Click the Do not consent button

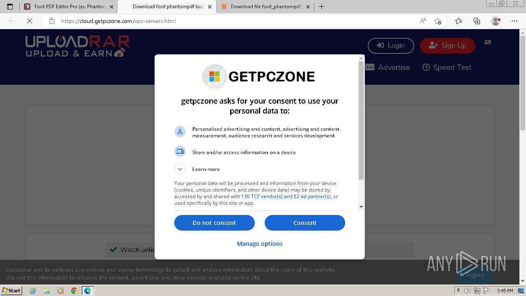215,223
